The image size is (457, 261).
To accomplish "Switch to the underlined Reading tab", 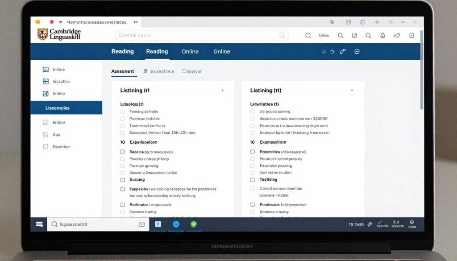I will (157, 52).
